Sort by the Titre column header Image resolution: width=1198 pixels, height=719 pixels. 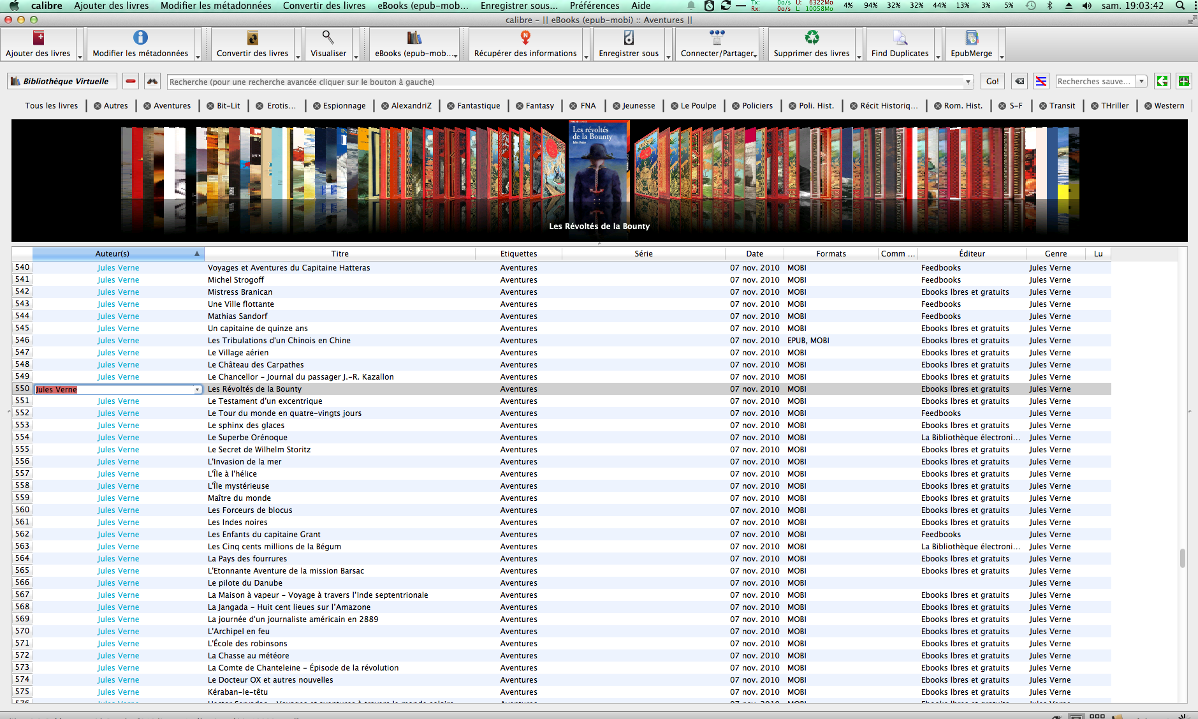tap(340, 253)
